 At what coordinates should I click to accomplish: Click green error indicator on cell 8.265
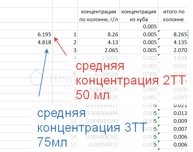pos(159,31)
